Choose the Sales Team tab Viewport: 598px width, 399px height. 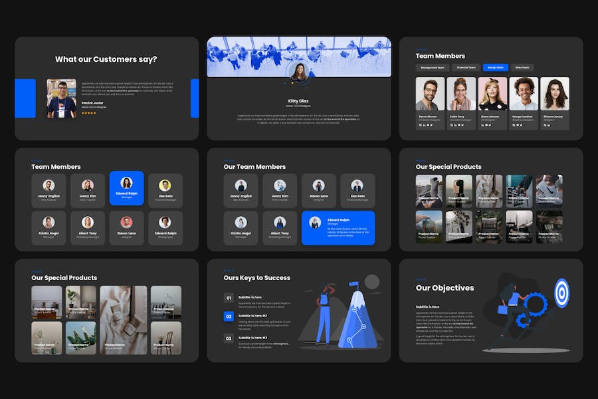(522, 67)
